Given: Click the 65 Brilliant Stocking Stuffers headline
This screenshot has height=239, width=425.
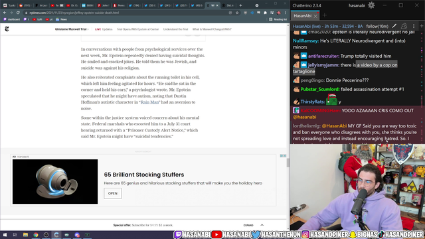Looking at the screenshot, I should coord(144,175).
